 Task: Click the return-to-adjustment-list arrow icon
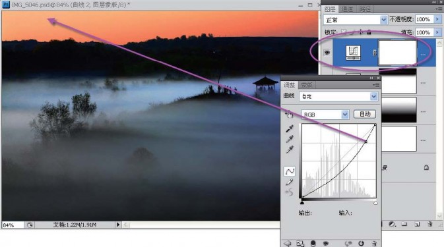288,243
